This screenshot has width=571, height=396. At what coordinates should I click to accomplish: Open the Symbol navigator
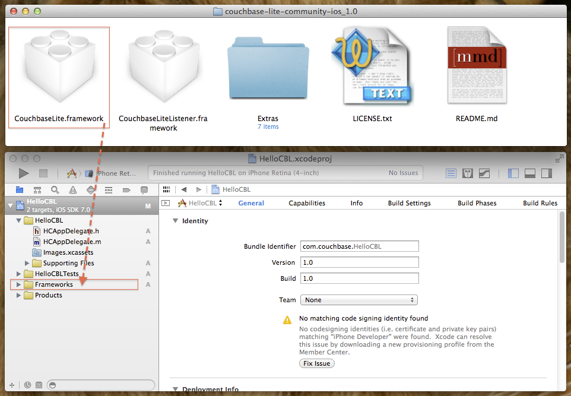pos(37,190)
